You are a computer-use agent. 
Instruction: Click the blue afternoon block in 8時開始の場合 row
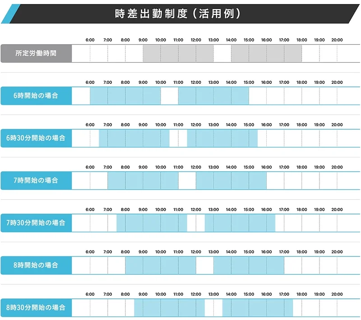(x=249, y=265)
